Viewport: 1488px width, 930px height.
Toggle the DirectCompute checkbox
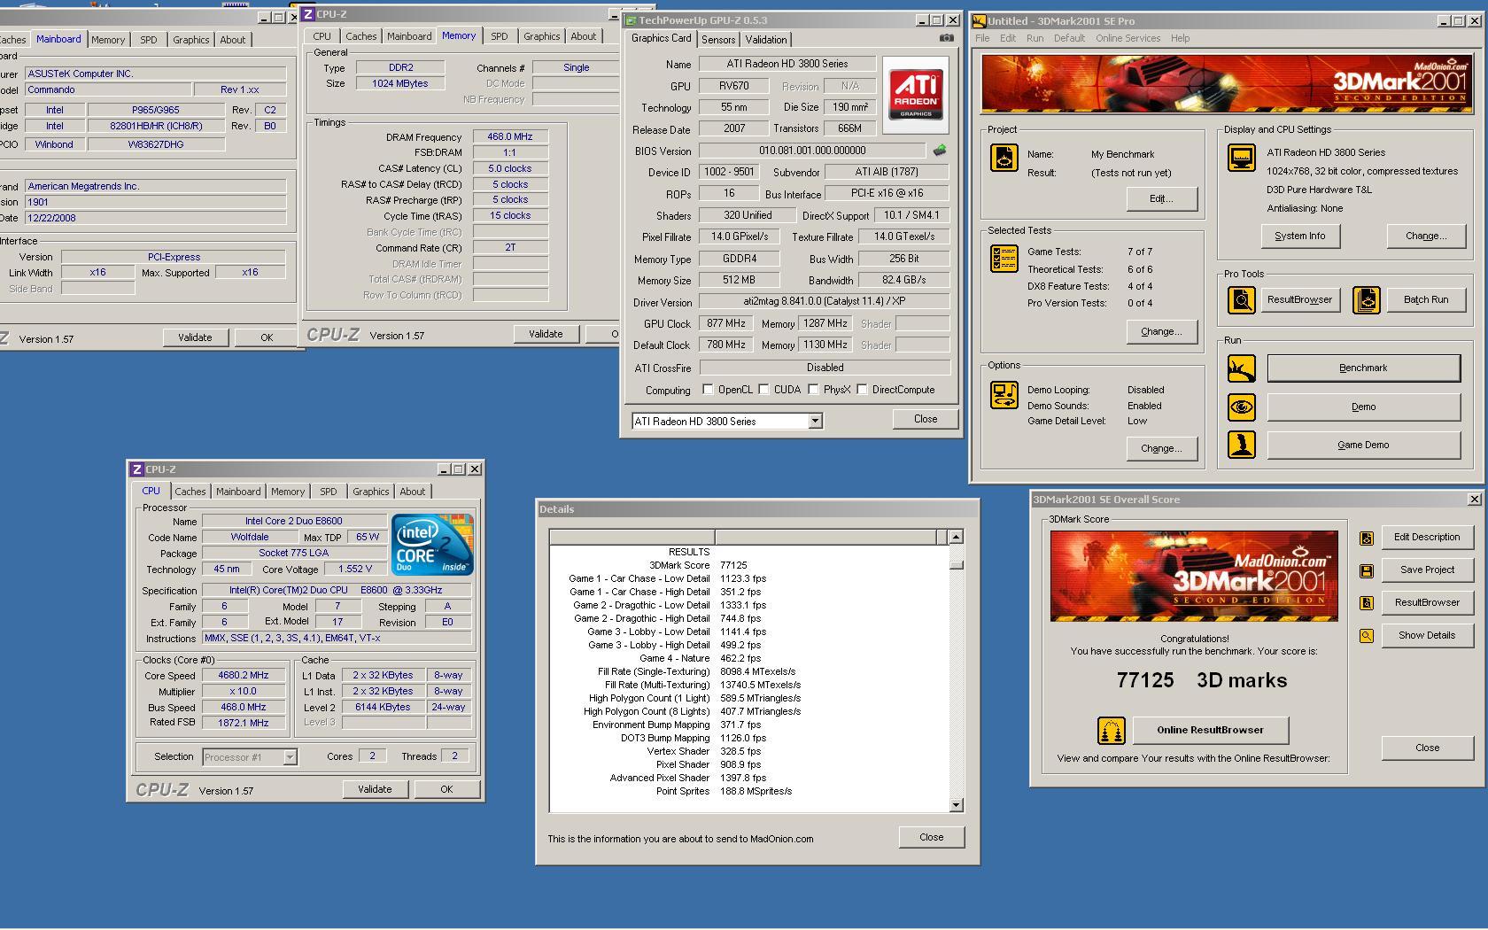click(x=862, y=390)
